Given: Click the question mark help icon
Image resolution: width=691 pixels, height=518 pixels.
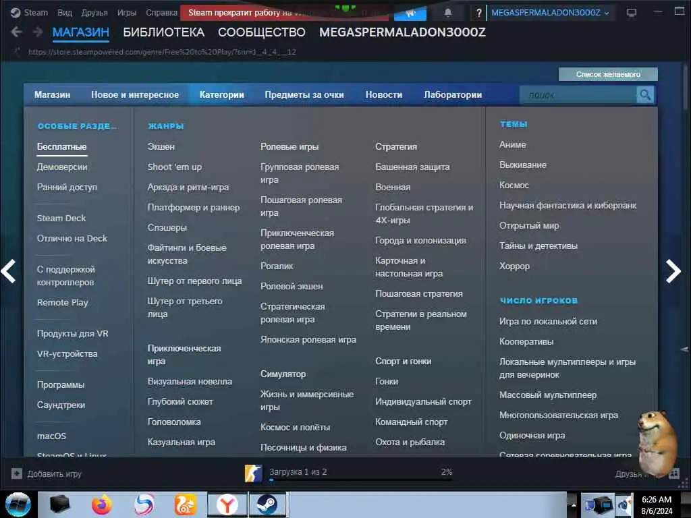Looking at the screenshot, I should click(478, 13).
